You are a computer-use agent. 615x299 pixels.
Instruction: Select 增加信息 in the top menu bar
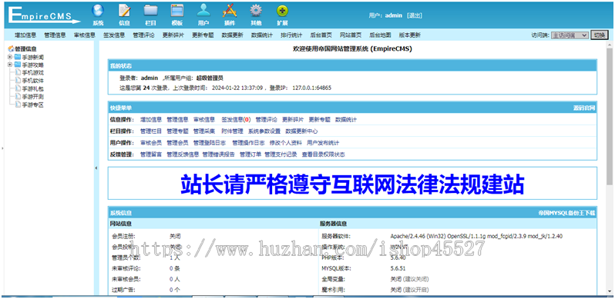(x=25, y=35)
